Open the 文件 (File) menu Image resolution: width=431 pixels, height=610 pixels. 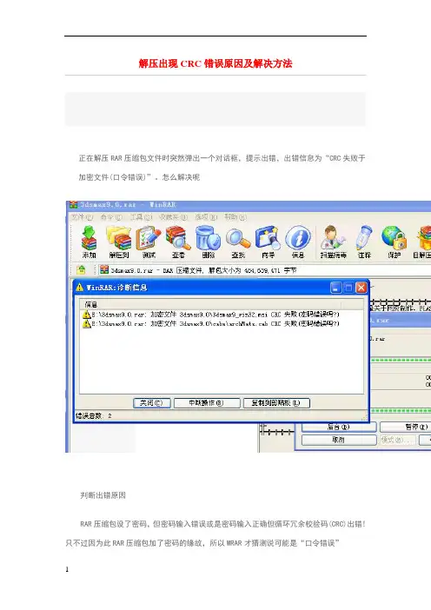pos(82,217)
